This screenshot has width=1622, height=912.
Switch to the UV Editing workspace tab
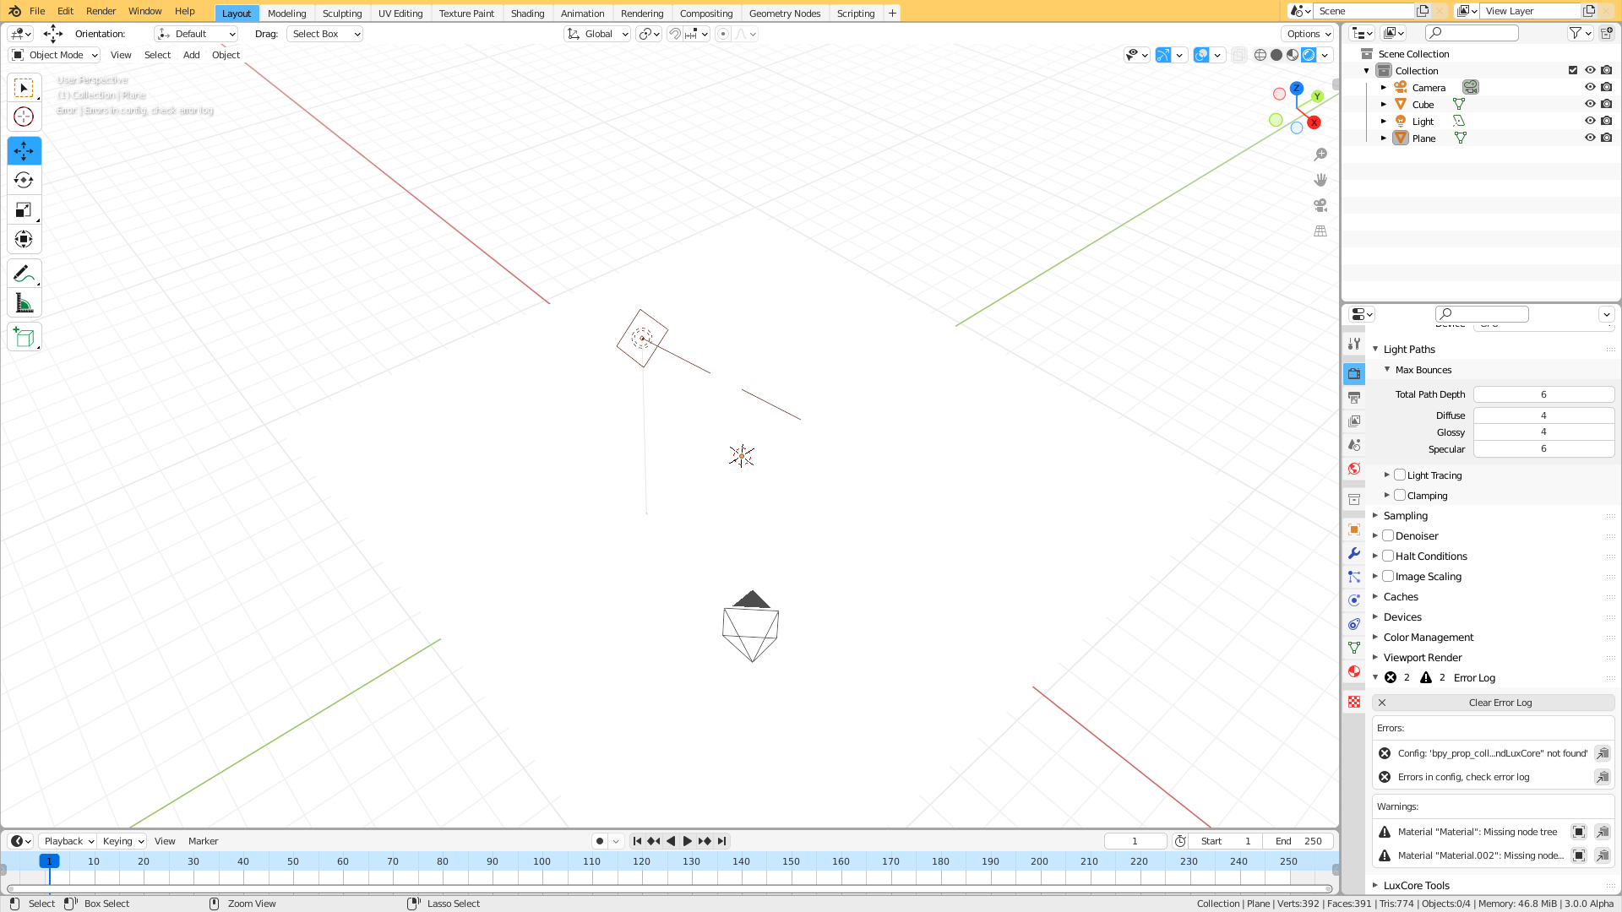pyautogui.click(x=400, y=14)
